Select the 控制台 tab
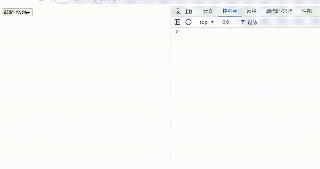This screenshot has height=169, width=320. pos(230,11)
